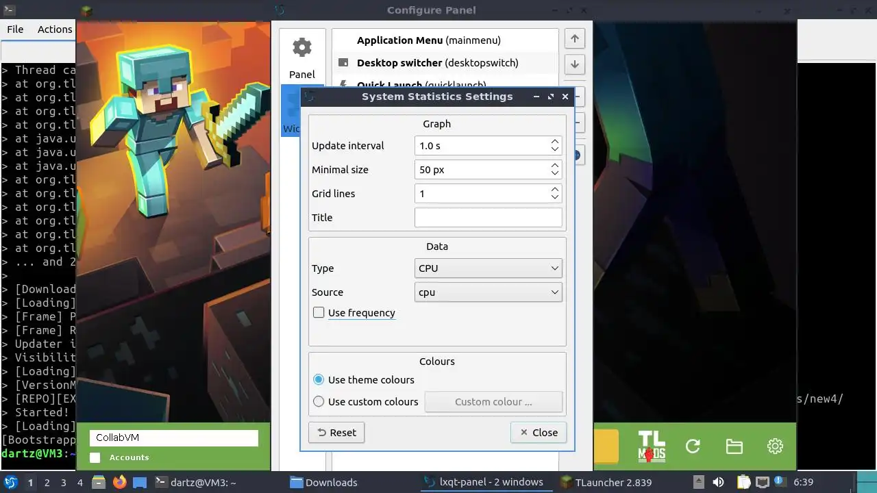Switch to desktop 1 in taskbar

30,483
